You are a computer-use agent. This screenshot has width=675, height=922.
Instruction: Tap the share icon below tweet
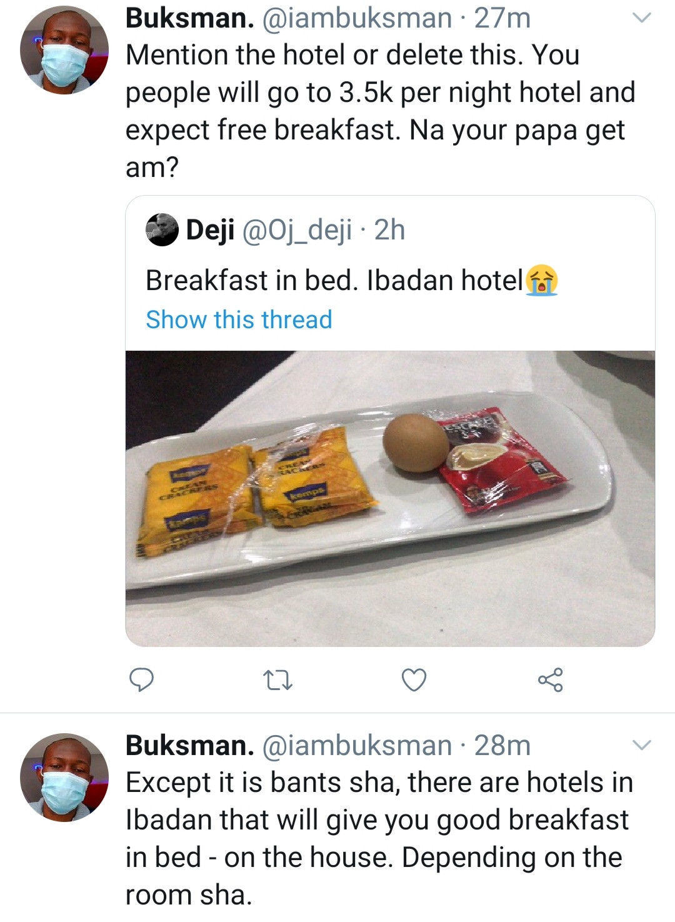coord(550,679)
